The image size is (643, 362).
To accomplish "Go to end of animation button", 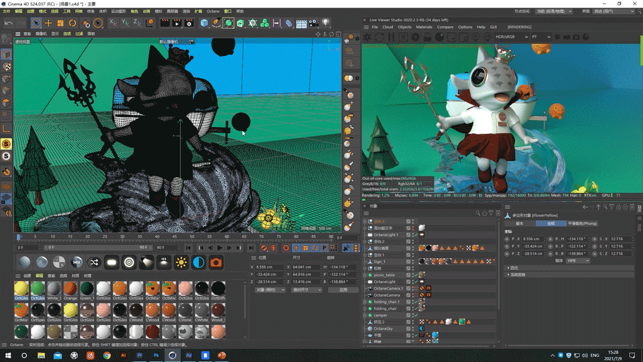I will pyautogui.click(x=251, y=248).
